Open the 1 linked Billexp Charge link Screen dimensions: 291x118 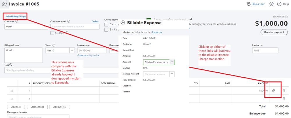pos(15,17)
